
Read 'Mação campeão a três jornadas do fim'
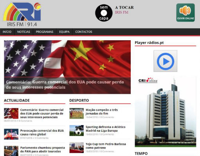point(102,112)
